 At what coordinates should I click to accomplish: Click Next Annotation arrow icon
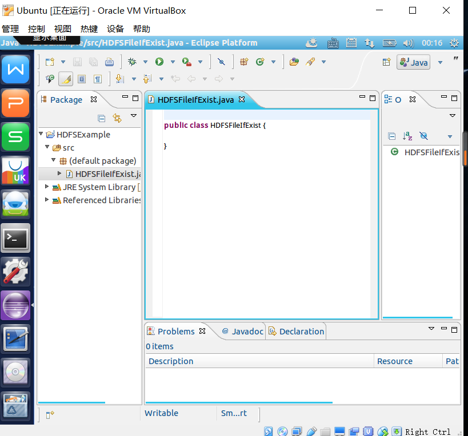pyautogui.click(x=120, y=79)
